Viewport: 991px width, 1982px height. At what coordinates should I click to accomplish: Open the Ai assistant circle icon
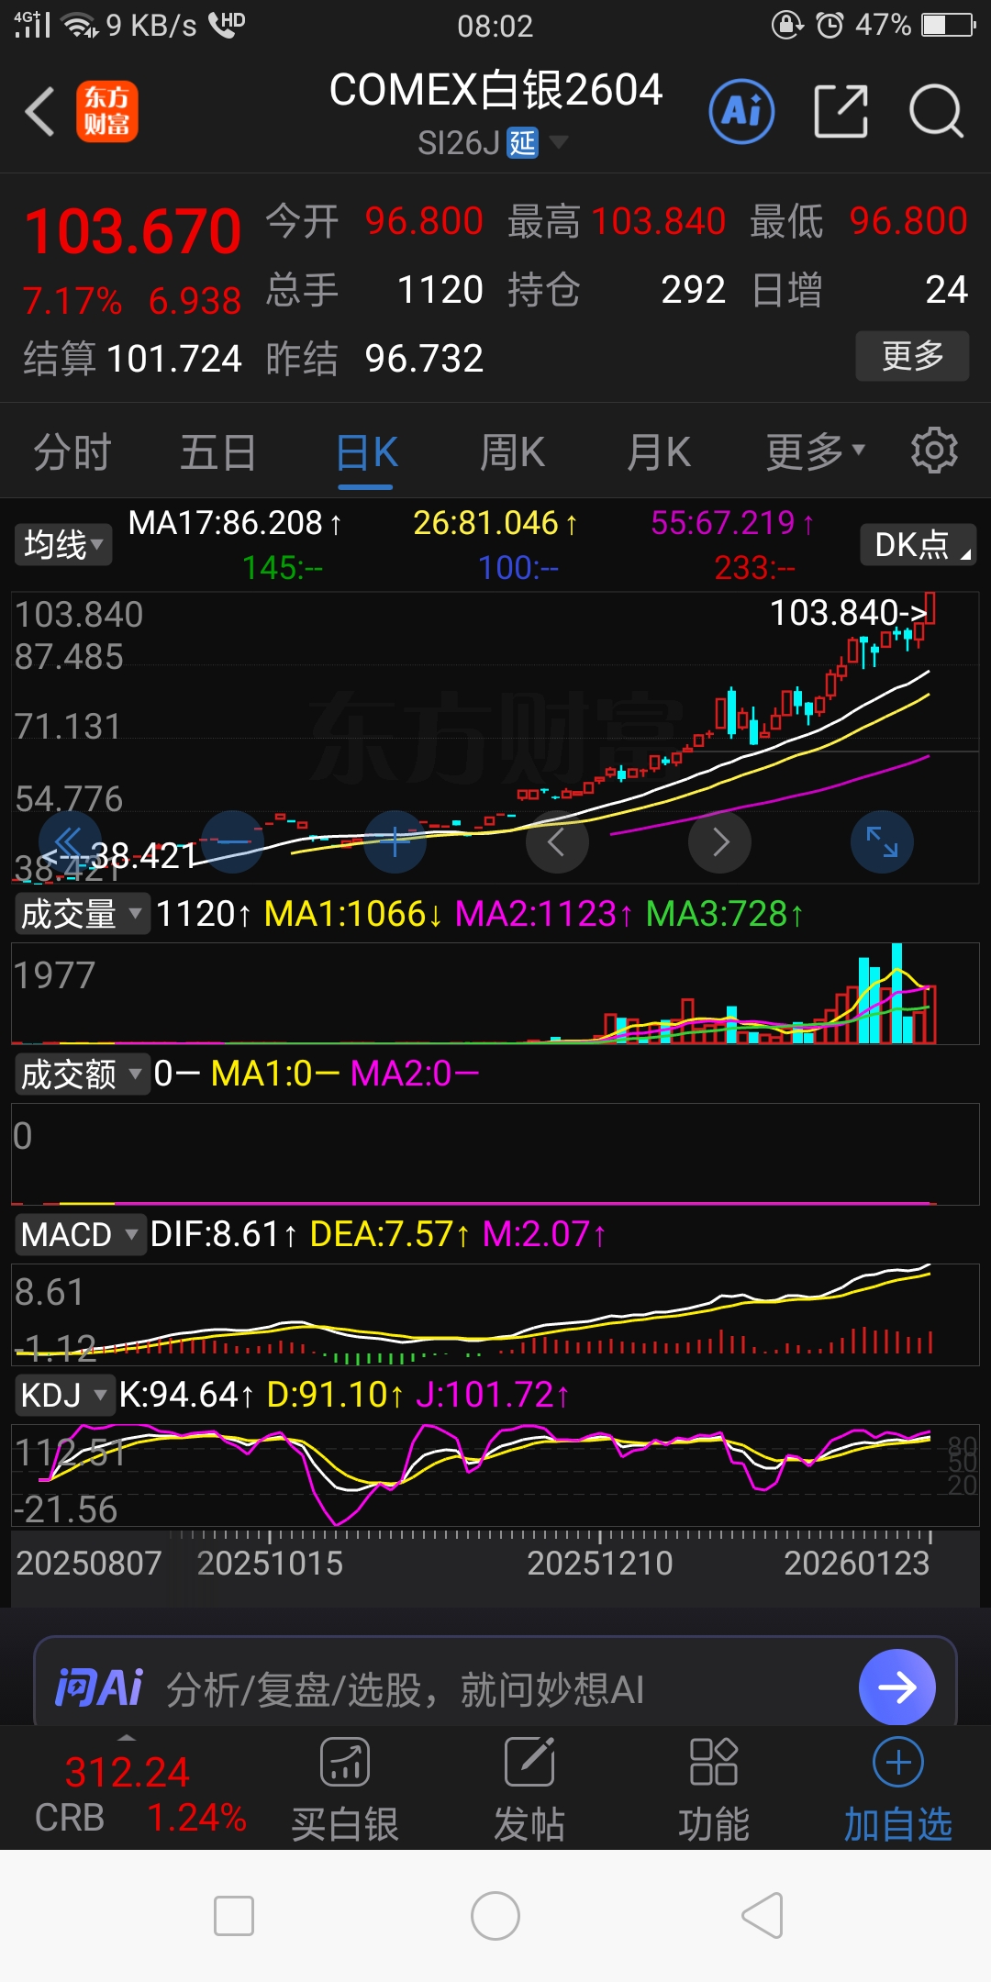pyautogui.click(x=741, y=112)
